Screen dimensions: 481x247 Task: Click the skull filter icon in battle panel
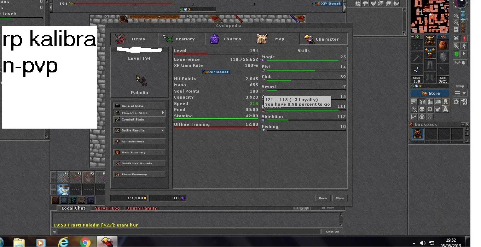pyautogui.click(x=381, y=3)
